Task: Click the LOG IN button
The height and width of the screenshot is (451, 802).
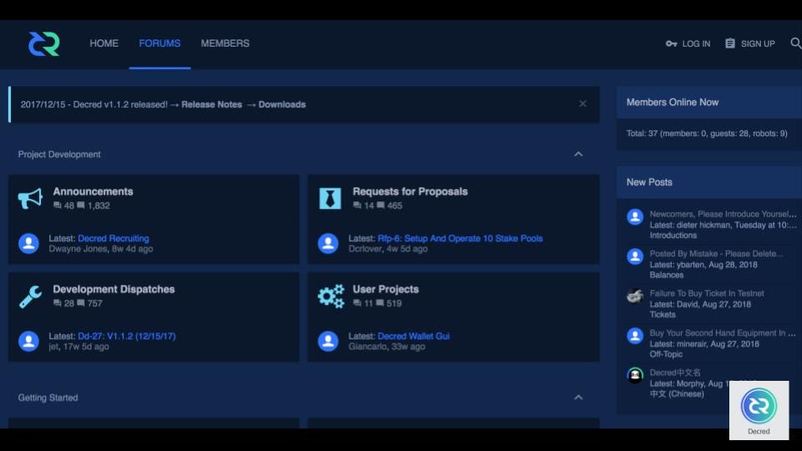Action: point(688,44)
